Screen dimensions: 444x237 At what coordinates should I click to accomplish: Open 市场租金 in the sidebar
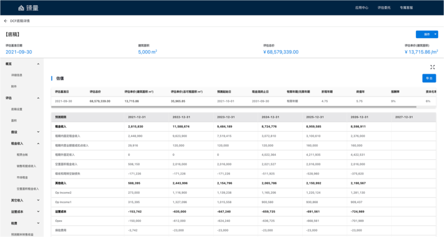(22, 177)
